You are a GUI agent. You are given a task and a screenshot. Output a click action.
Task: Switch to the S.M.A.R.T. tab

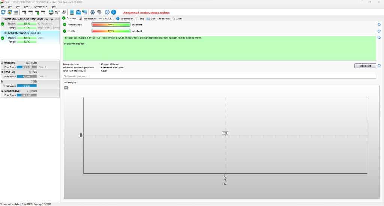coord(106,19)
